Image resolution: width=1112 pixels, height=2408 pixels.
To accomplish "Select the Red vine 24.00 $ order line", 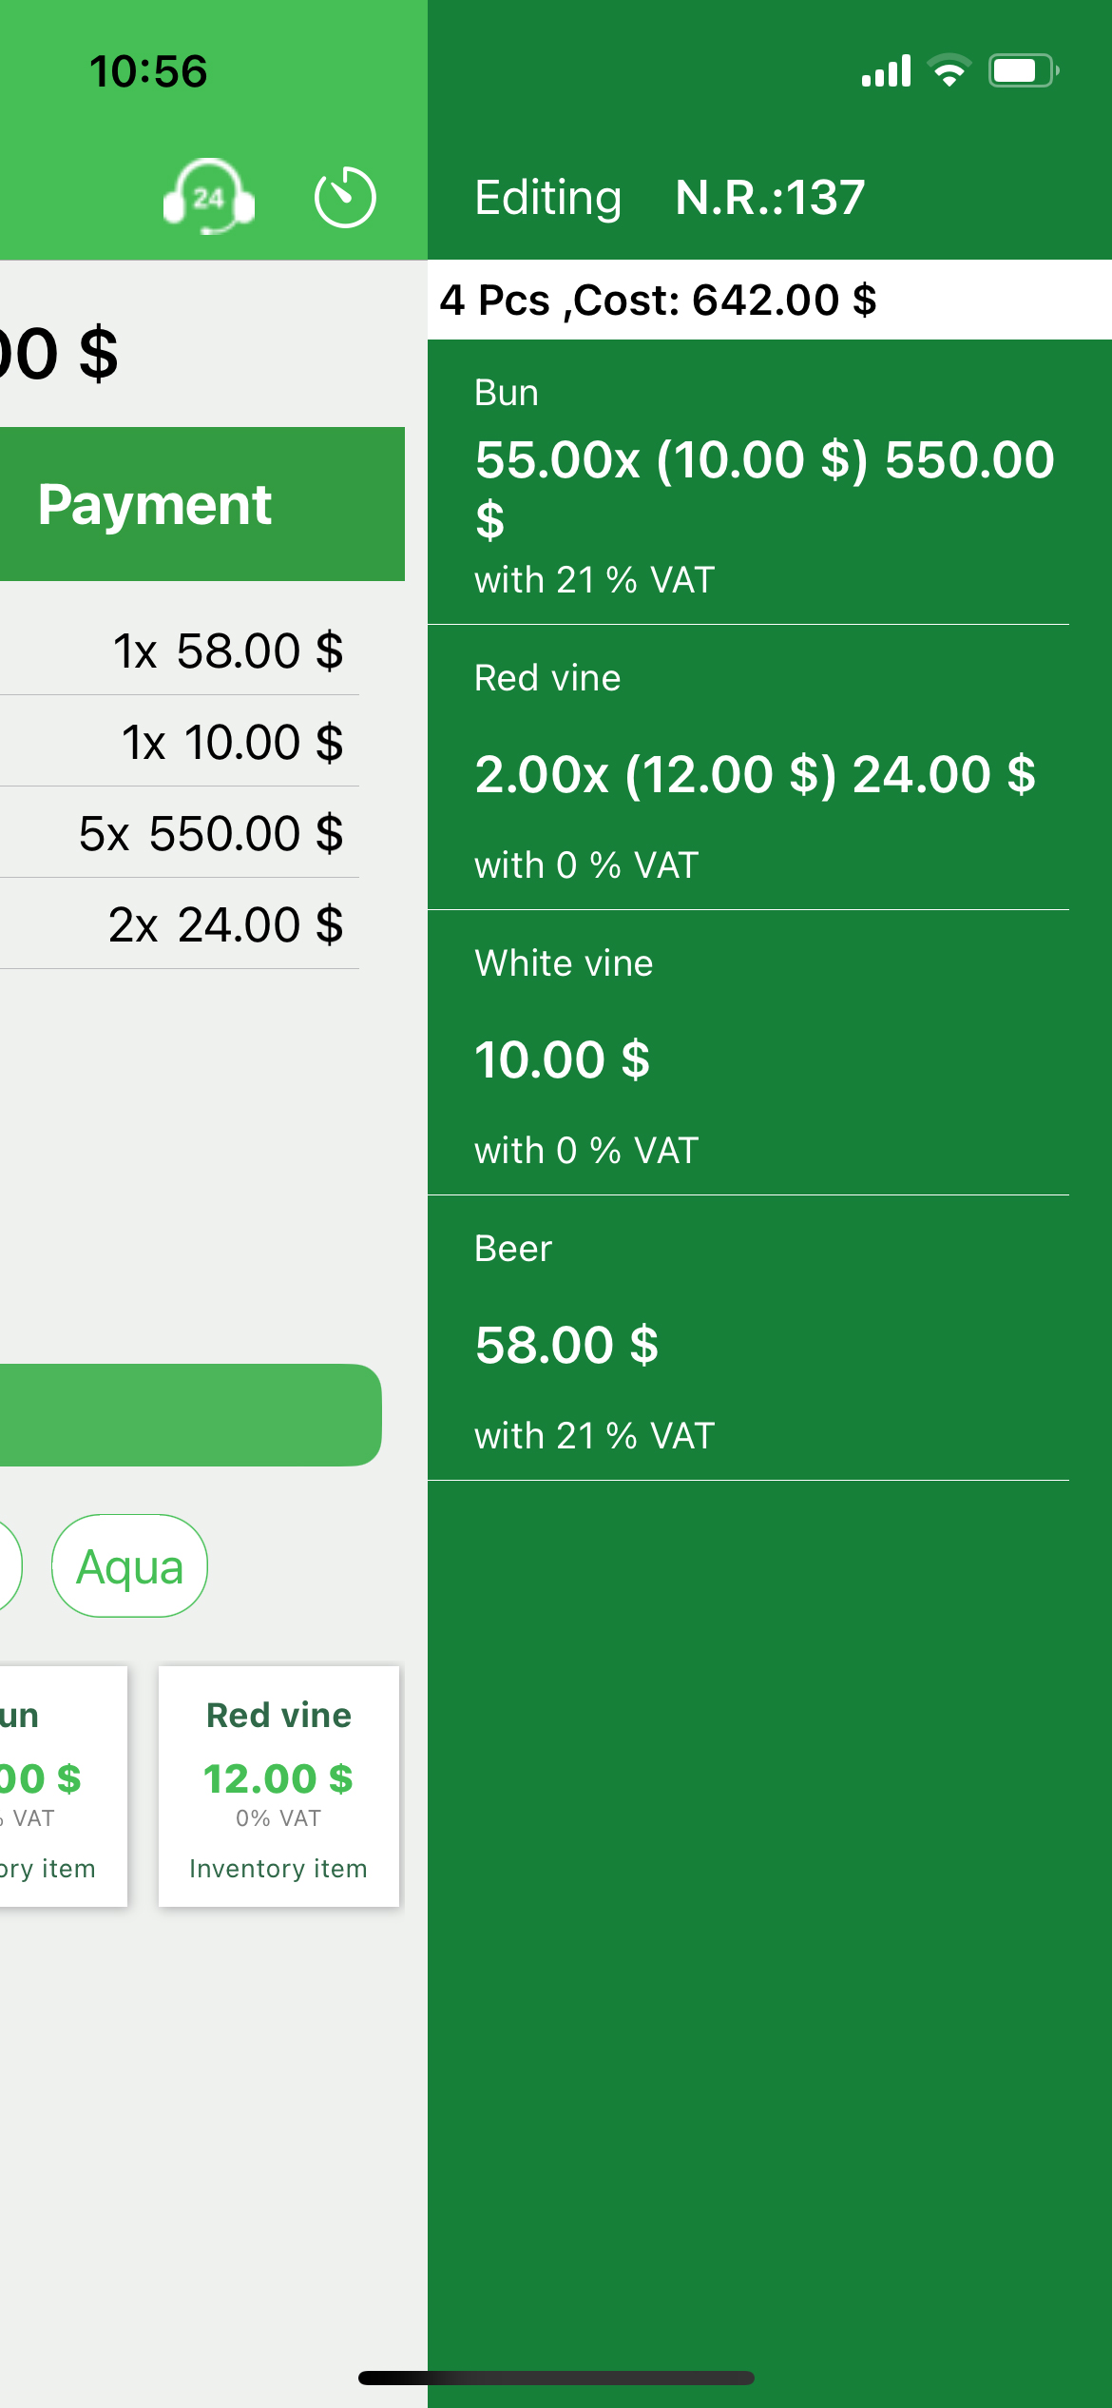I will [748, 768].
